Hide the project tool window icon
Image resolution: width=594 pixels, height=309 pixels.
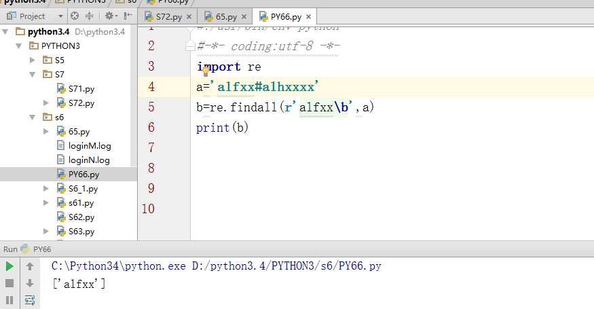click(x=128, y=16)
